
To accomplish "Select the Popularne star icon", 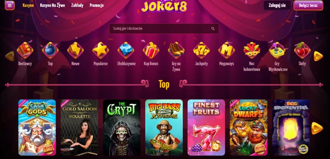I will point(101,50).
